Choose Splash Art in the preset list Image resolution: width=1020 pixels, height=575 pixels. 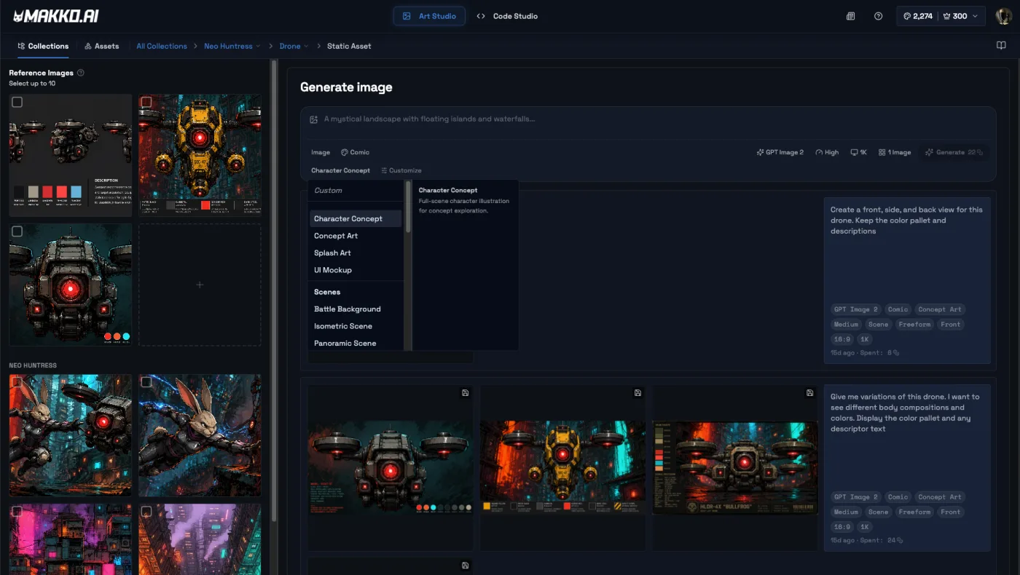click(356, 253)
